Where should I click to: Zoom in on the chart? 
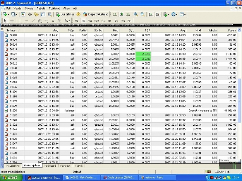click(x=136, y=14)
